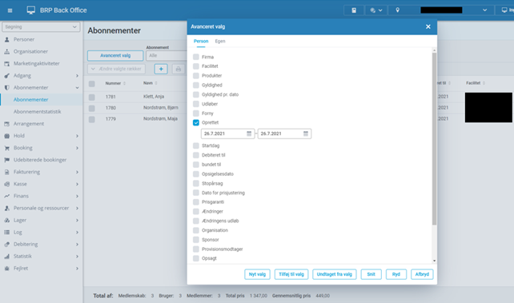This screenshot has width=514, height=303.
Task: Click the Log list icon
Action: (x=7, y=233)
